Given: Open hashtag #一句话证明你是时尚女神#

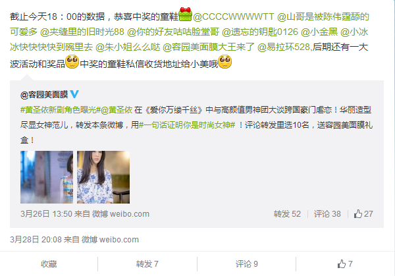Looking at the screenshot, I should [x=187, y=125].
